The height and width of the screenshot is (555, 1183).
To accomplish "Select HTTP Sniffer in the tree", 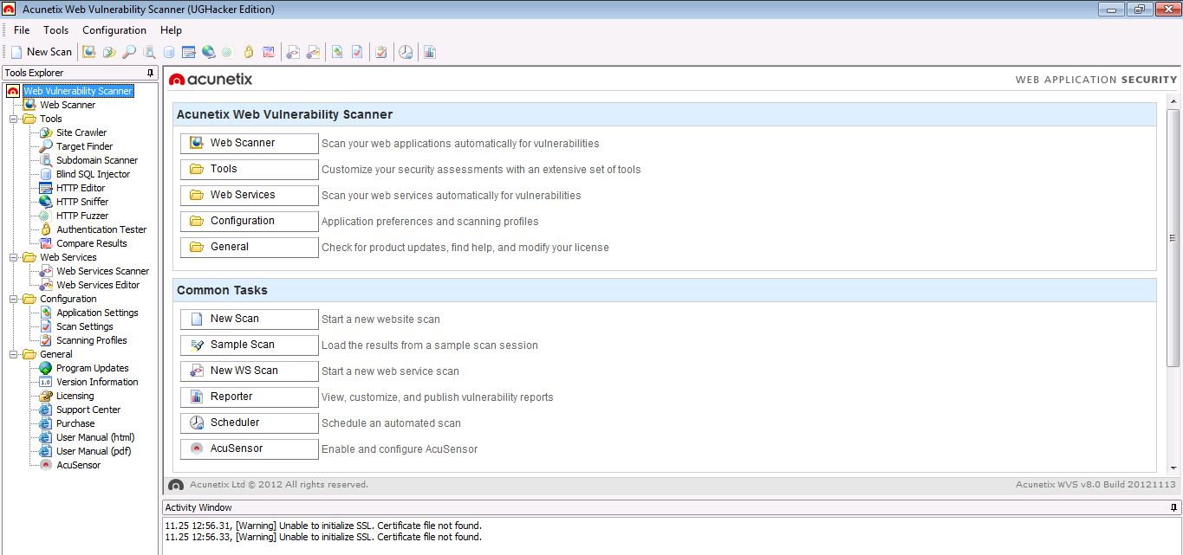I will pyautogui.click(x=82, y=202).
